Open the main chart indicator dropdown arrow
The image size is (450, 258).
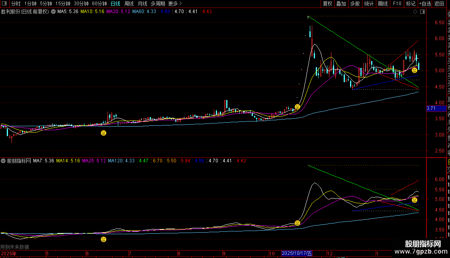[x=53, y=12]
